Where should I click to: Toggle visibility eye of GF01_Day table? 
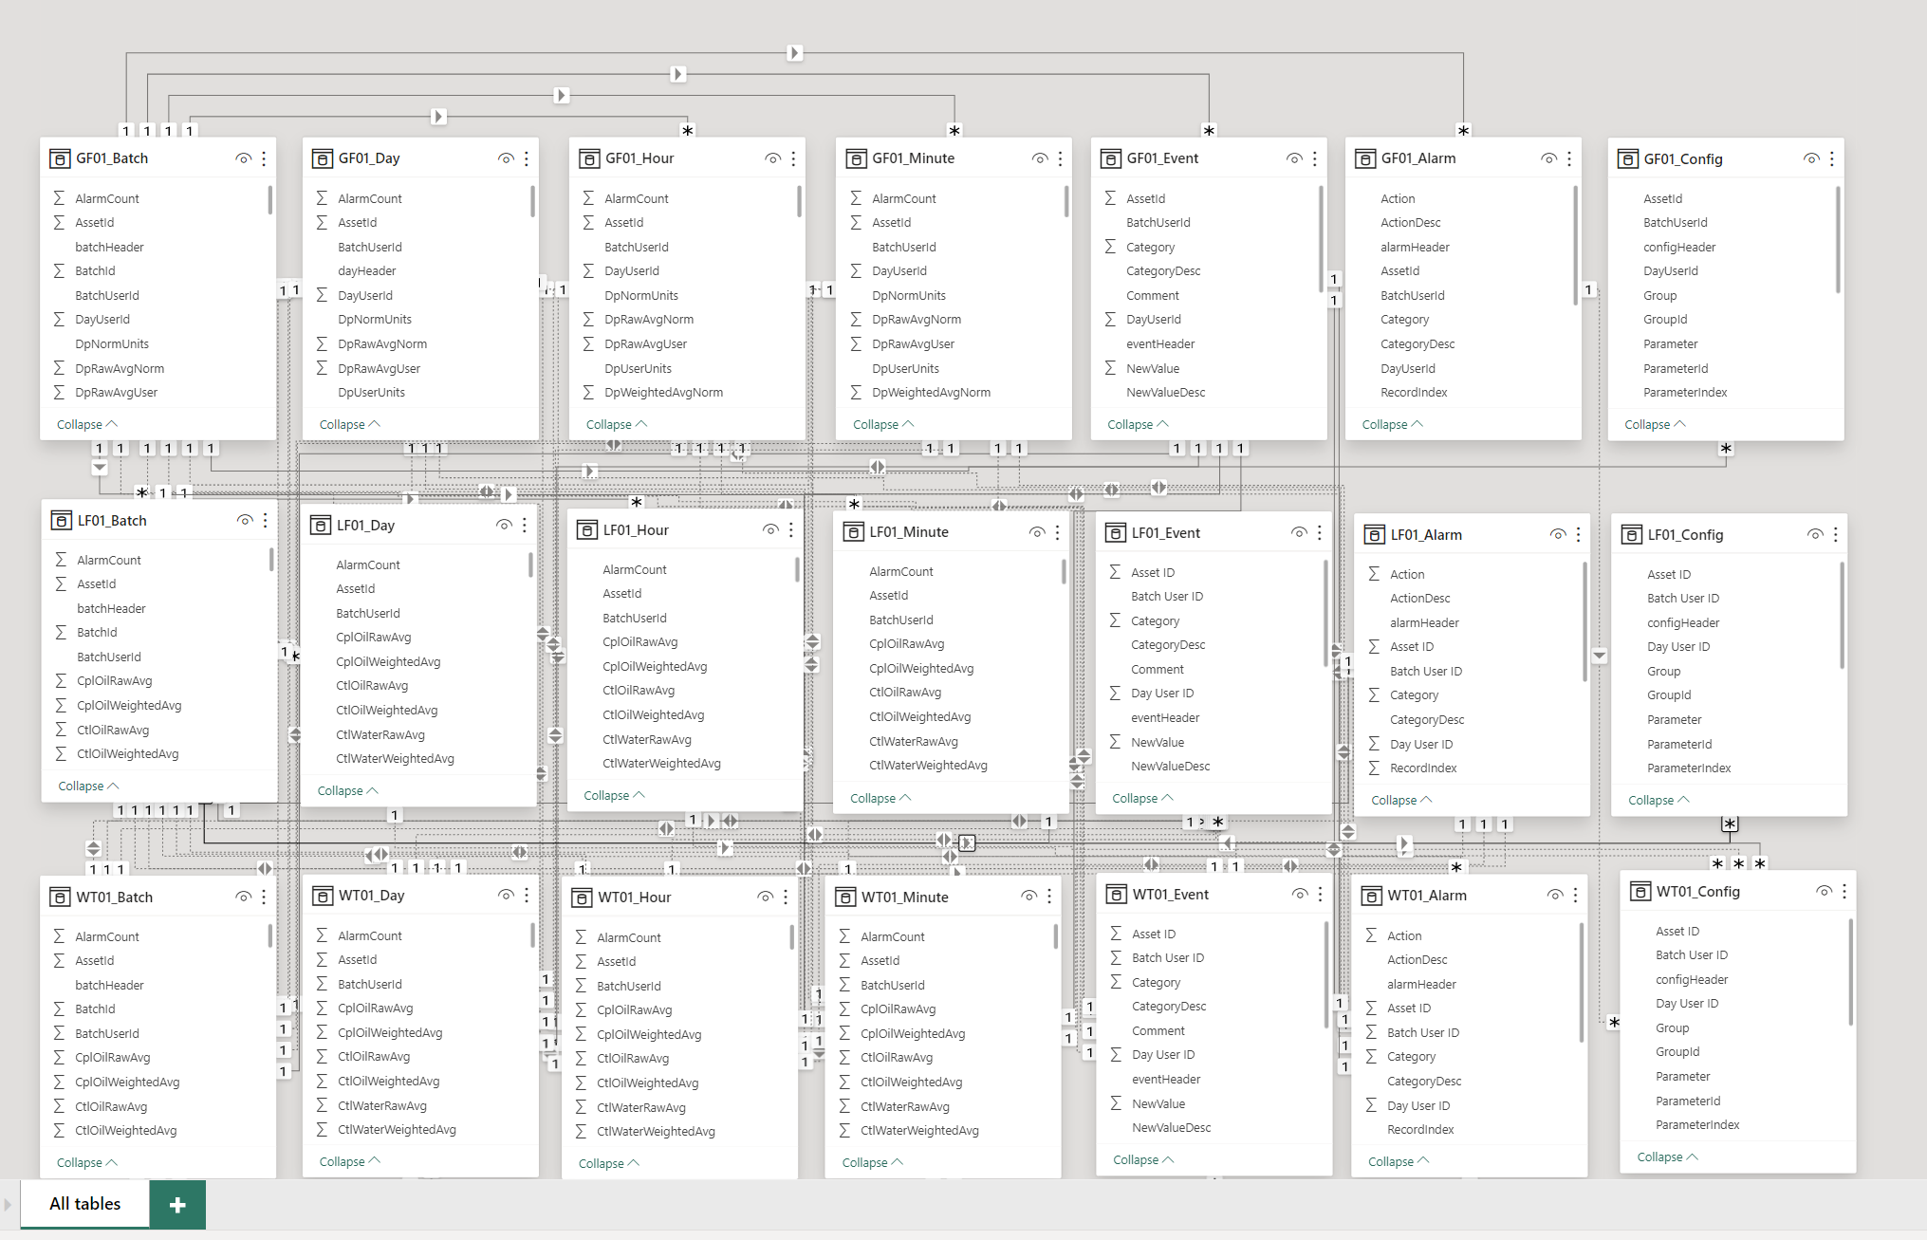(x=506, y=158)
